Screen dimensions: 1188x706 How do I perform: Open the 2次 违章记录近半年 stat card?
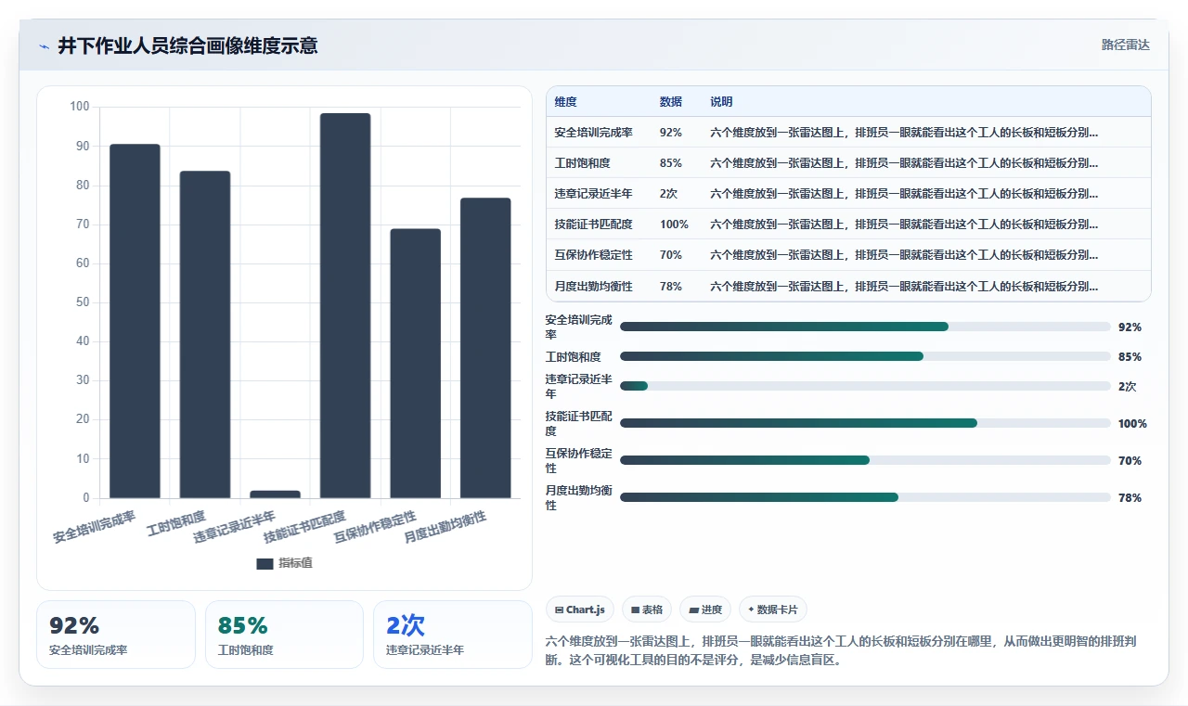[453, 635]
